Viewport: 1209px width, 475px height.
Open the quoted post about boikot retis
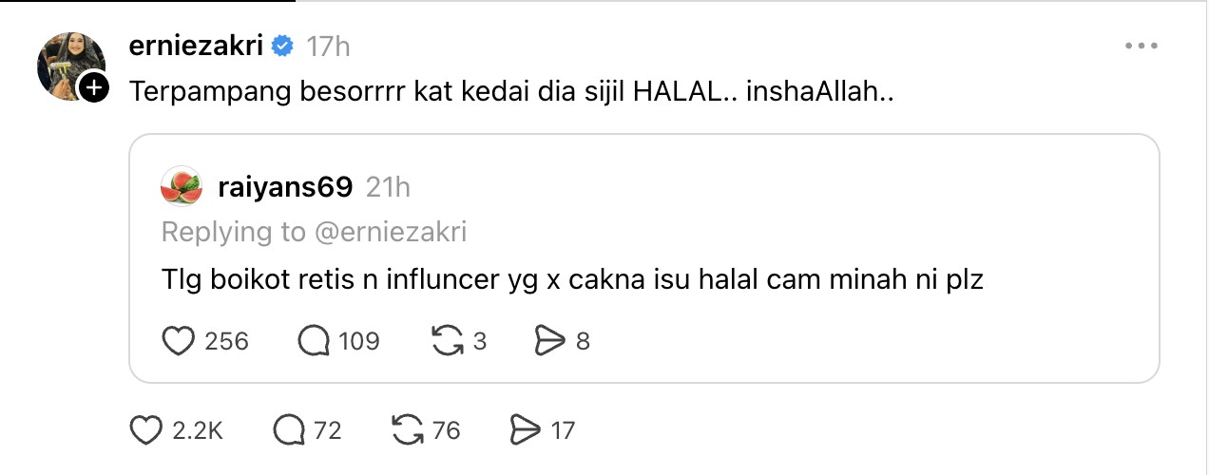point(572,281)
